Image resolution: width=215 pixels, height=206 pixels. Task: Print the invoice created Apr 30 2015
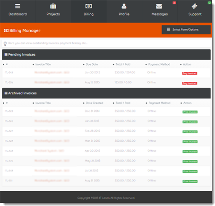pyautogui.click(x=190, y=152)
